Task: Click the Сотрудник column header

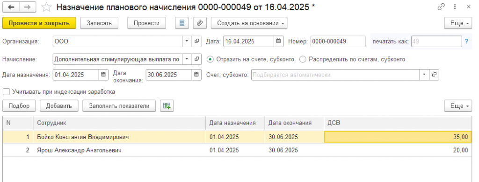Action: pos(119,123)
